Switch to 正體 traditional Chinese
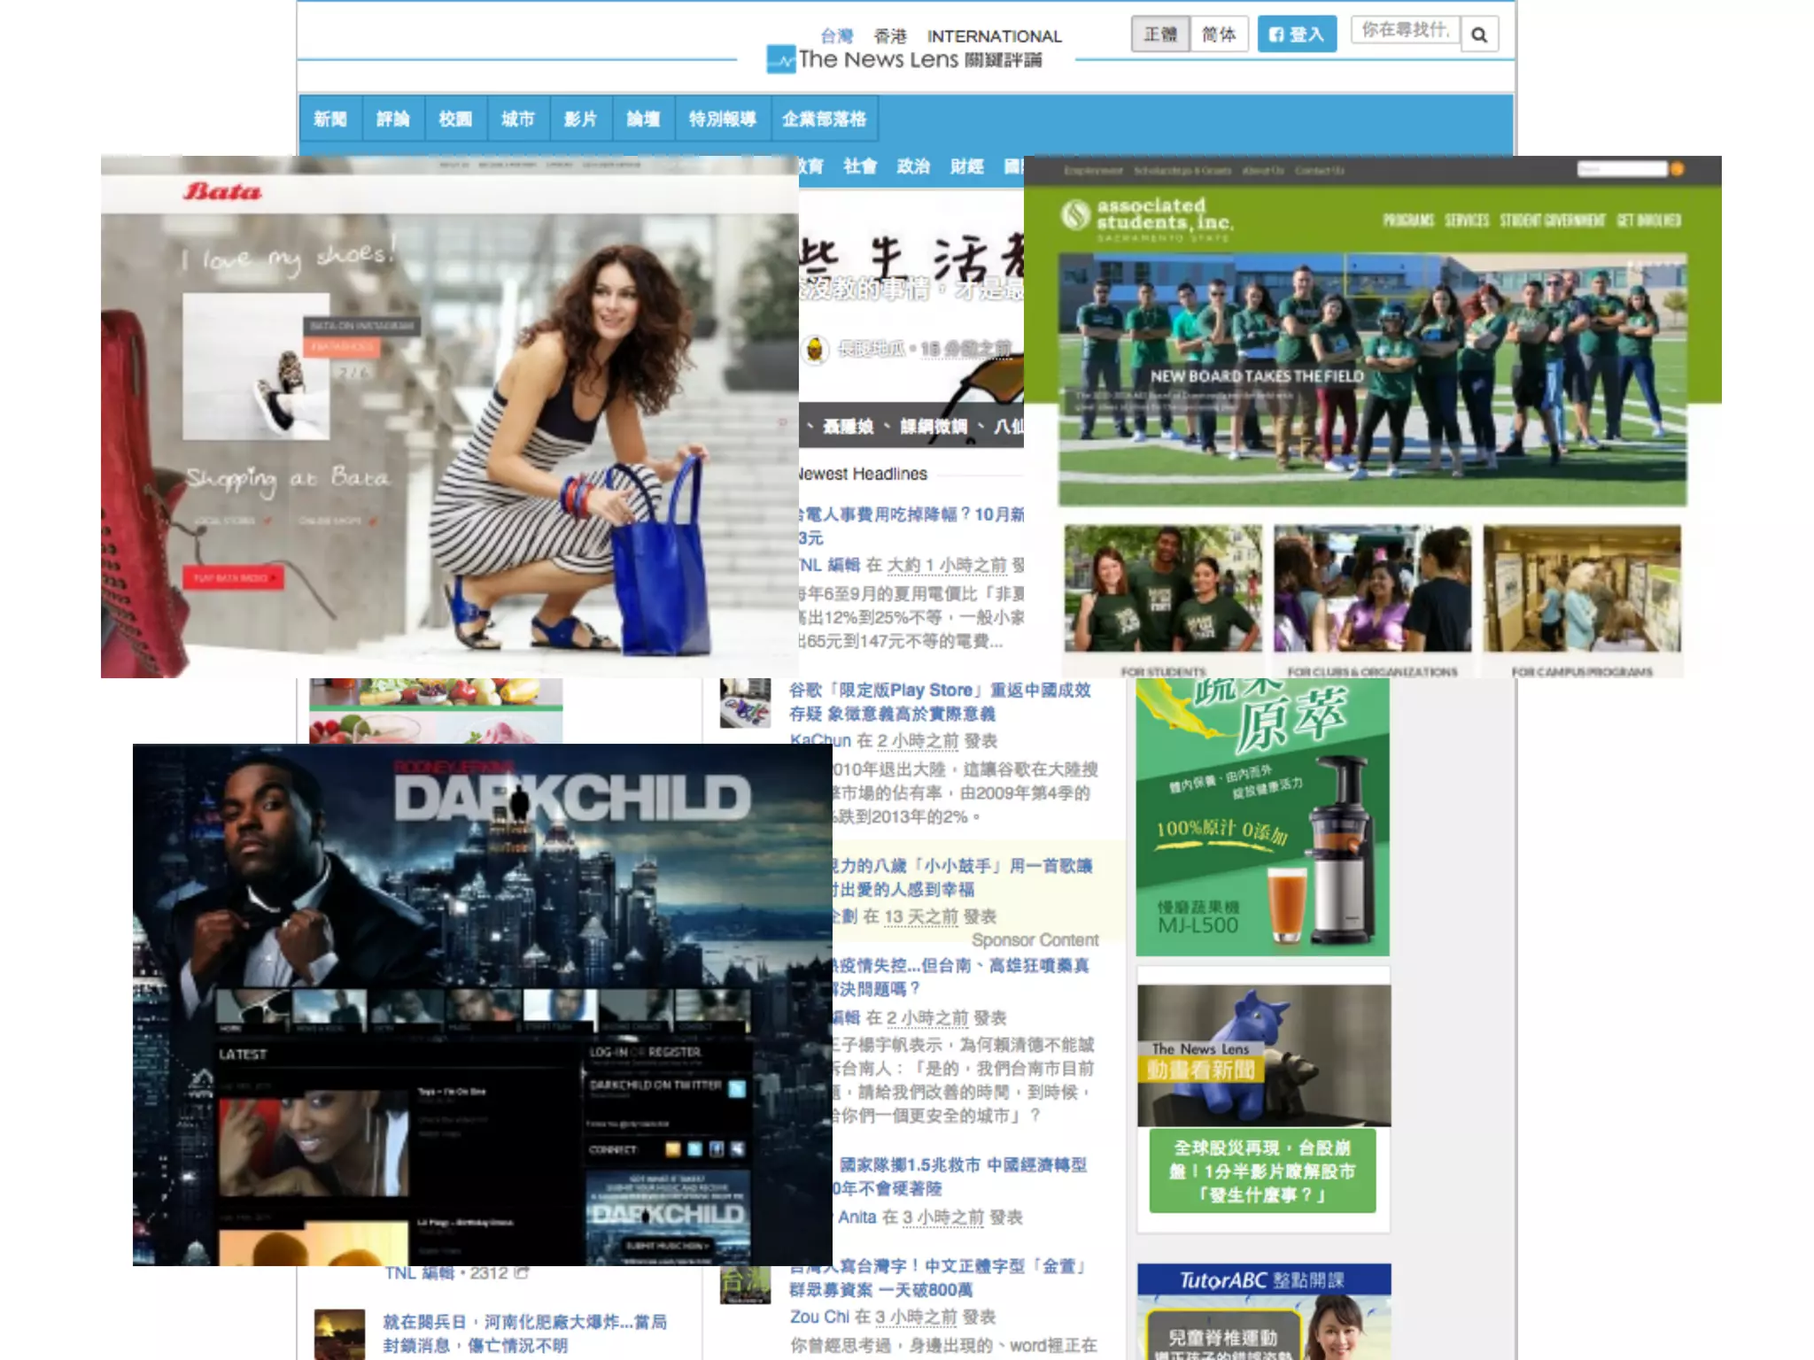This screenshot has width=1814, height=1360. (x=1160, y=35)
